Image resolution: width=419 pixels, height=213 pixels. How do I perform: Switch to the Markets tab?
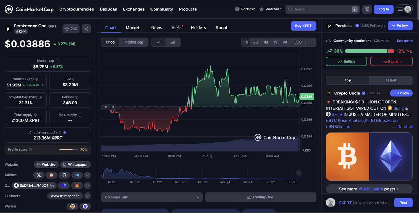coord(134,28)
